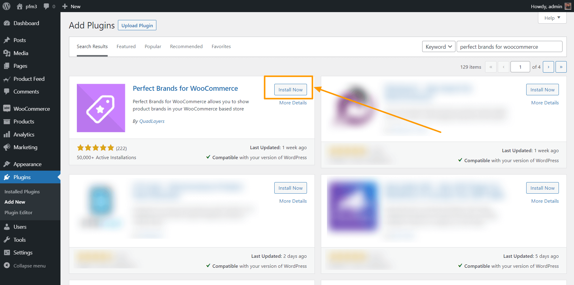This screenshot has height=285, width=574.
Task: Click the '50,000+ Active Installations' text
Action: pyautogui.click(x=106, y=158)
